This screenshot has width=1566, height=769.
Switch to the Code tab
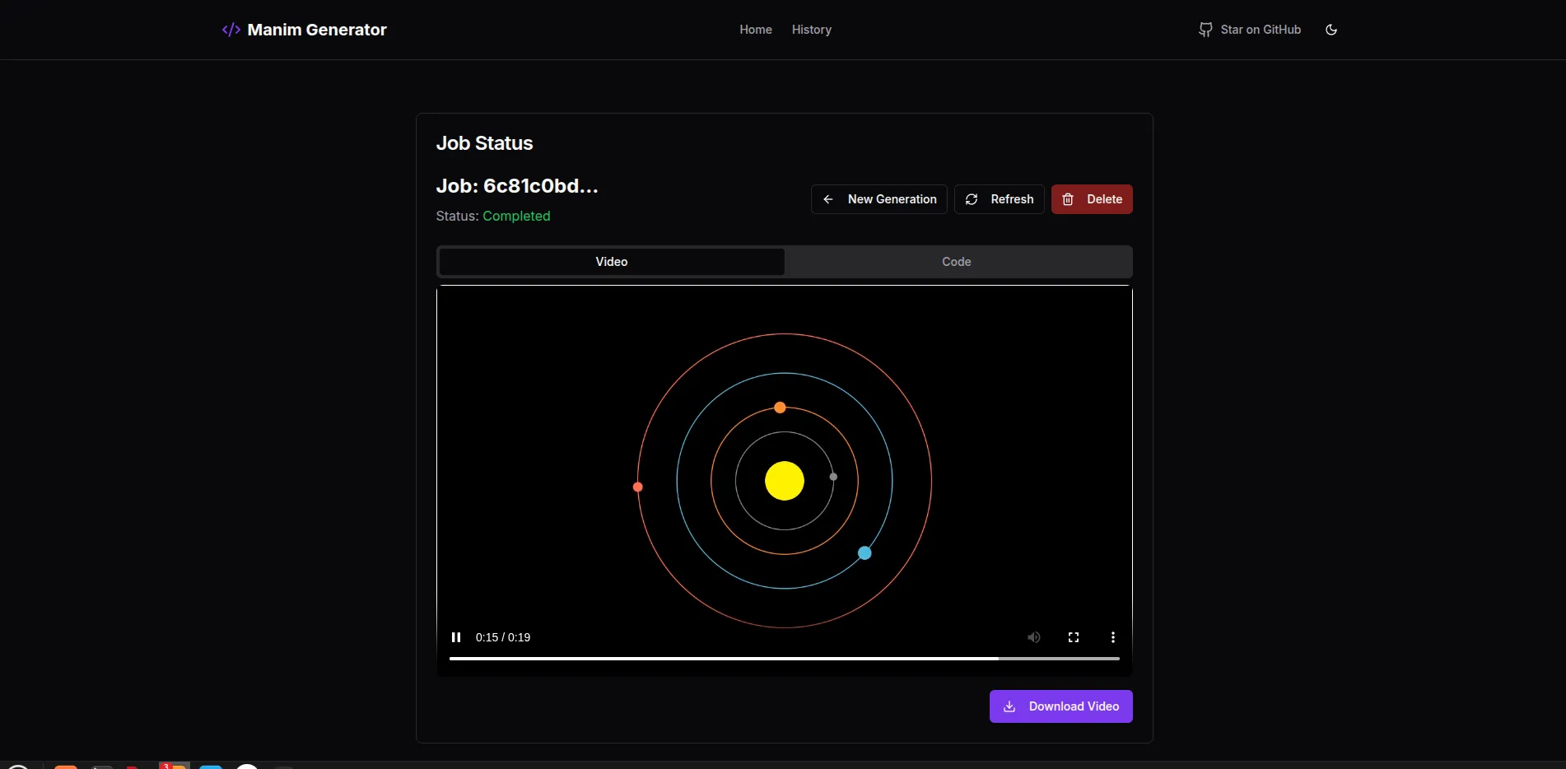click(x=957, y=262)
